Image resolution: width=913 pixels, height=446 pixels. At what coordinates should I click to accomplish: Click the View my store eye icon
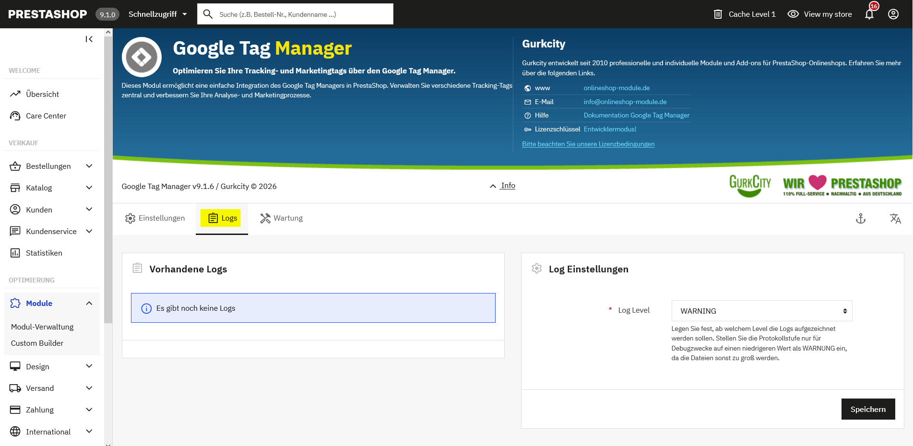pos(793,14)
